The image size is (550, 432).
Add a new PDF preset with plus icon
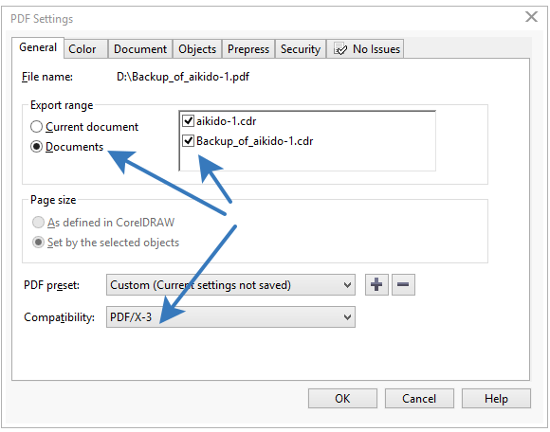point(376,284)
